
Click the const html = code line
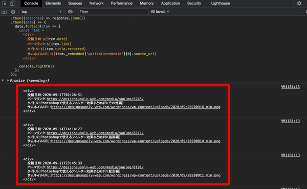(33, 30)
